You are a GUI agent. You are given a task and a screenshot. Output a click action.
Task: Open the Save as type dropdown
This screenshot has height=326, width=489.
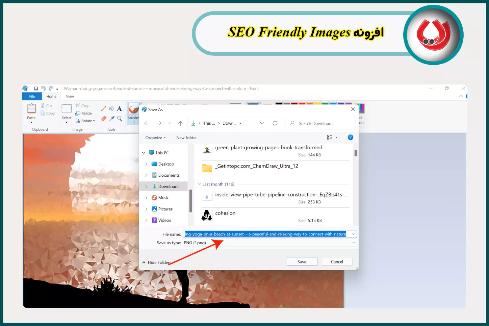click(x=353, y=243)
